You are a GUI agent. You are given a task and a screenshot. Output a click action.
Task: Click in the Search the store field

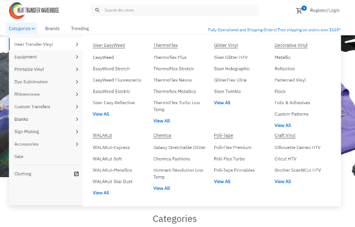tap(175, 10)
